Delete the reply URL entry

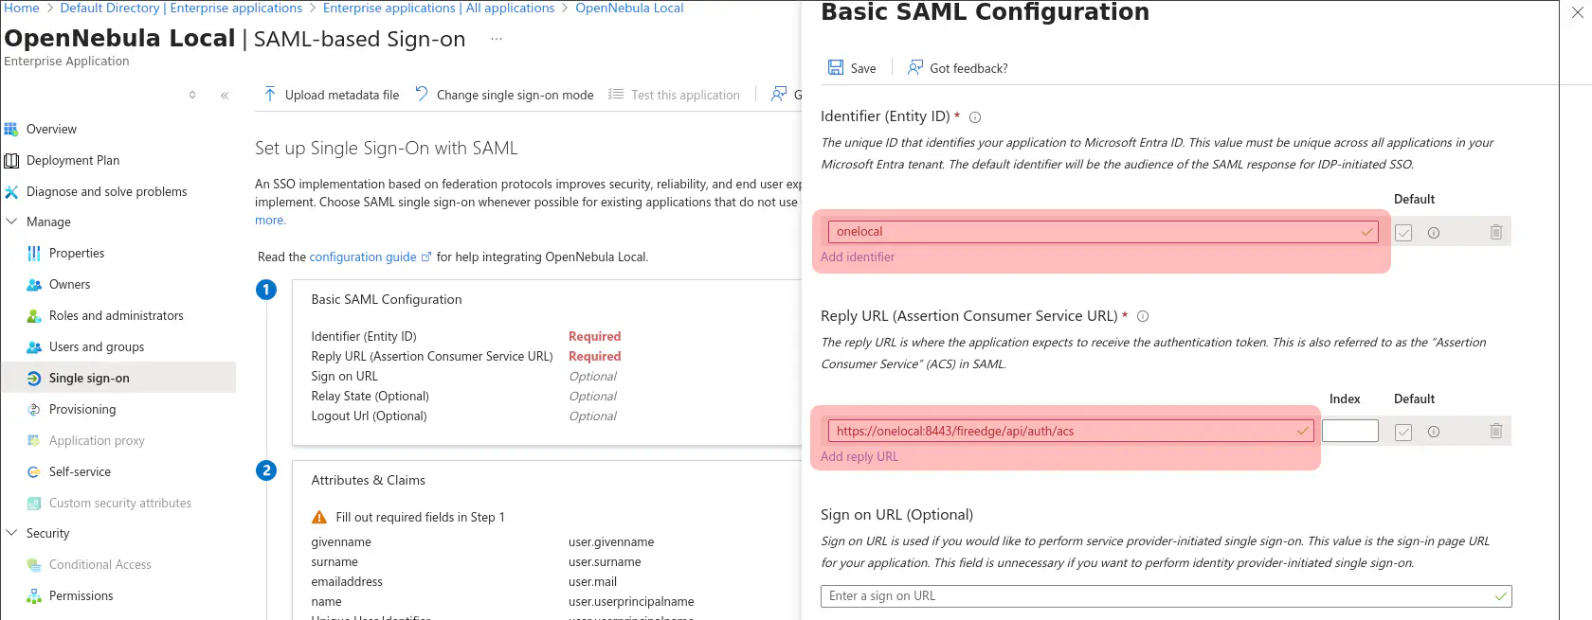click(x=1496, y=431)
